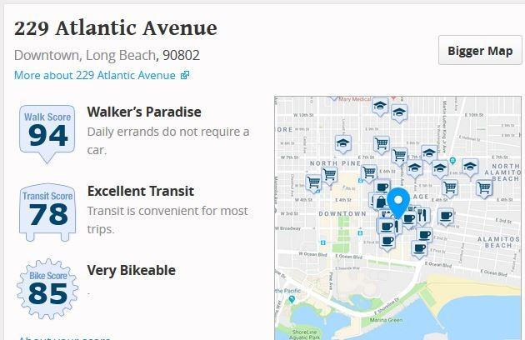Screen dimensions: 525x340
Task: Select the school marker above North Pine label
Action: click(343, 144)
